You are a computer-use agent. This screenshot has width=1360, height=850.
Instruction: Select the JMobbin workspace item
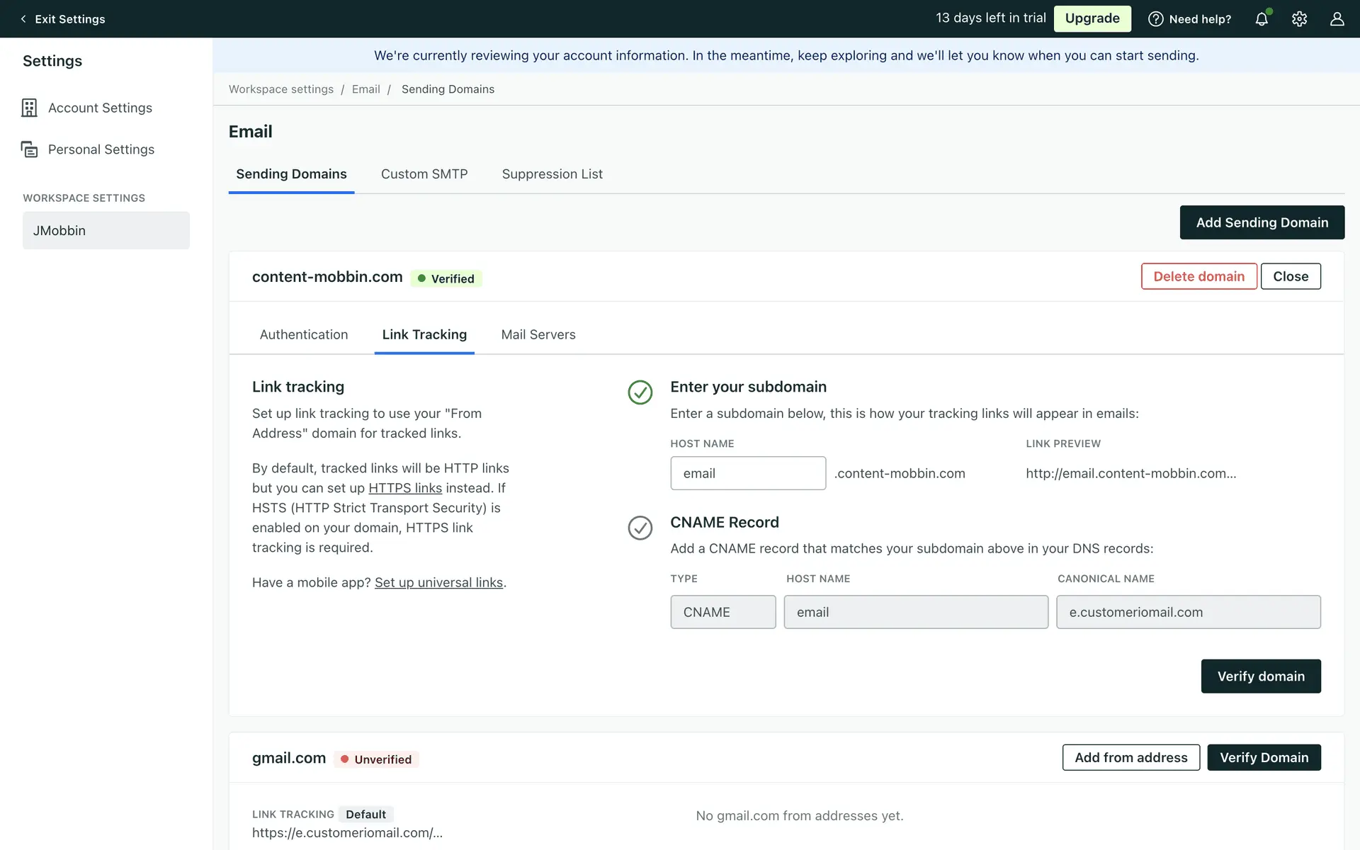pos(106,230)
